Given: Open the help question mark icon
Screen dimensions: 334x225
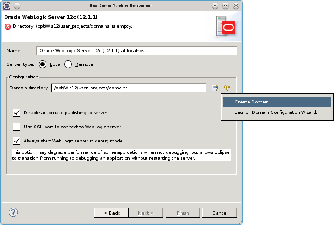Looking at the screenshot, I should pyautogui.click(x=13, y=212).
